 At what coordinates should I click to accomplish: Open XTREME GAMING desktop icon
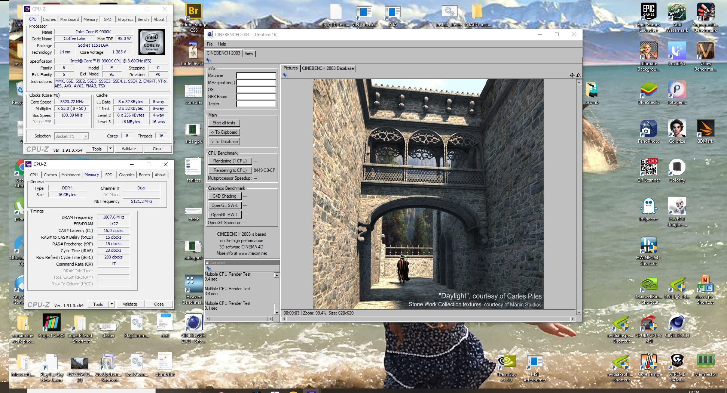pos(677,368)
